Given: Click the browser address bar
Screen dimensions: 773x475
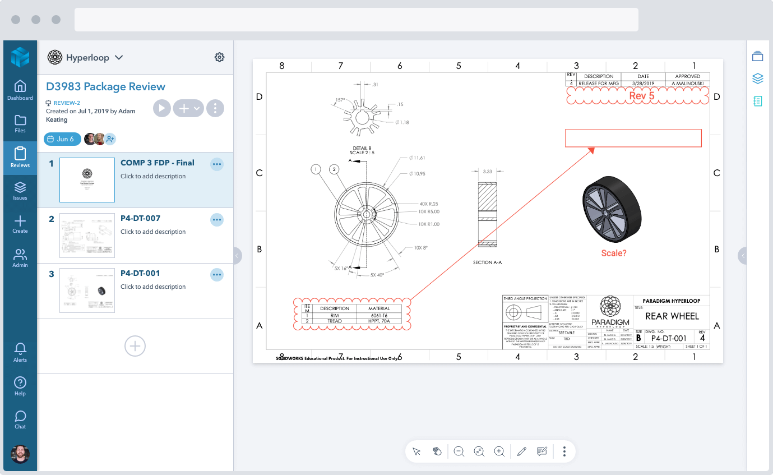Looking at the screenshot, I should point(357,20).
